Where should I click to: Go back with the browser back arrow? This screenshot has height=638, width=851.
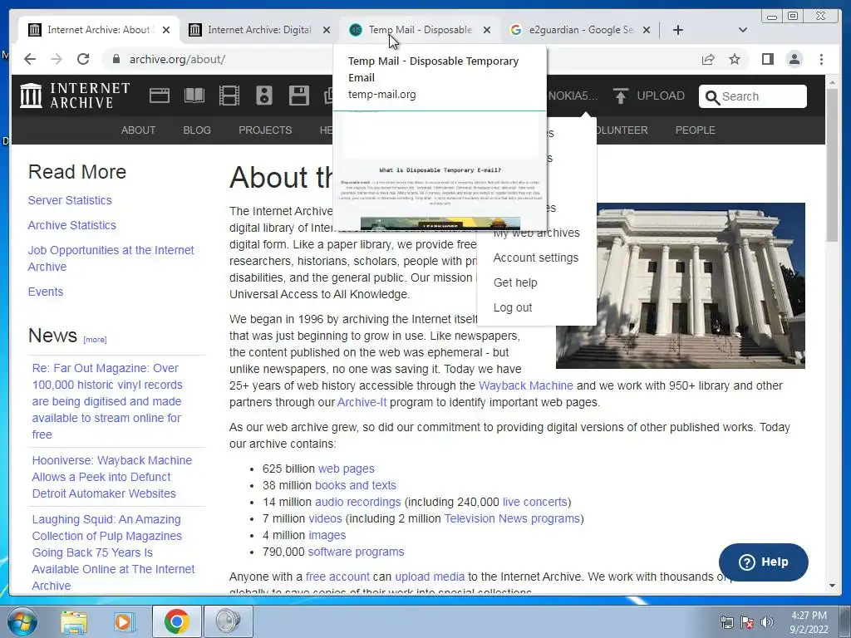30,59
